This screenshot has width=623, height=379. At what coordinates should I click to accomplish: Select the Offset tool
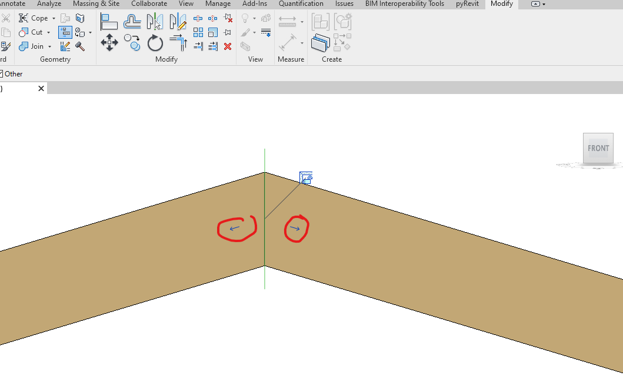(x=132, y=21)
